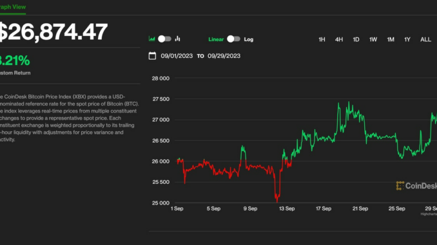Edit the end date 09/29/2023

pyautogui.click(x=224, y=56)
